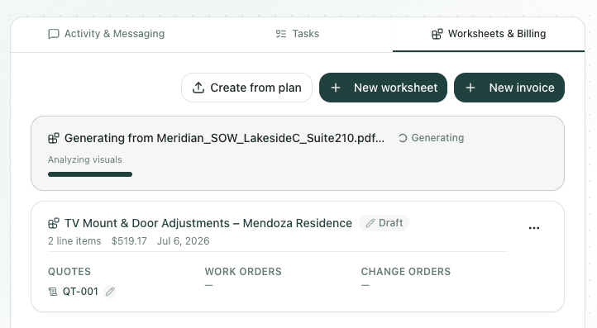Click the worksheet icon beside TV Mount title
This screenshot has height=328, width=597.
pos(54,223)
